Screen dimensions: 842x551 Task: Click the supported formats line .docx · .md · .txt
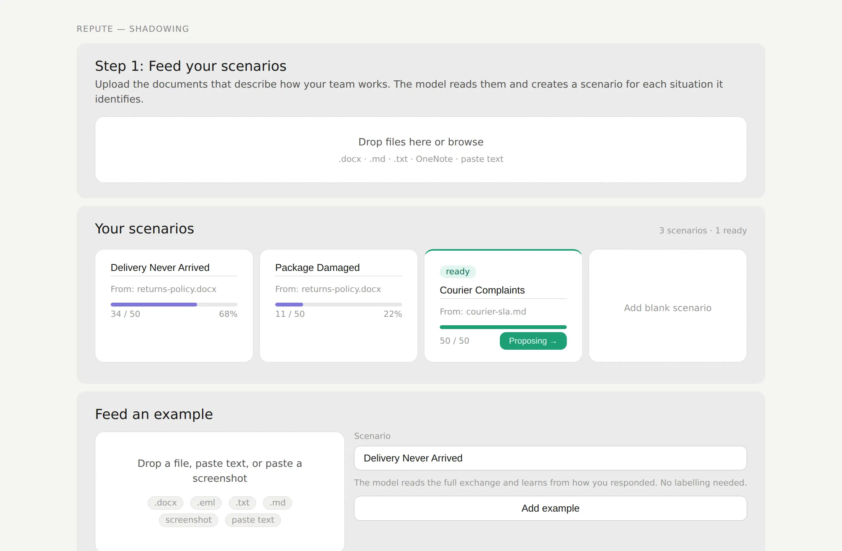click(421, 159)
